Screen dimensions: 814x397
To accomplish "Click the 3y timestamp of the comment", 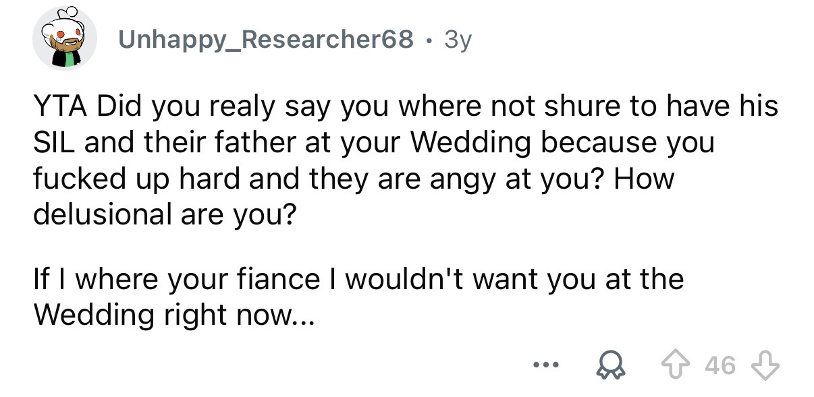I will (458, 41).
